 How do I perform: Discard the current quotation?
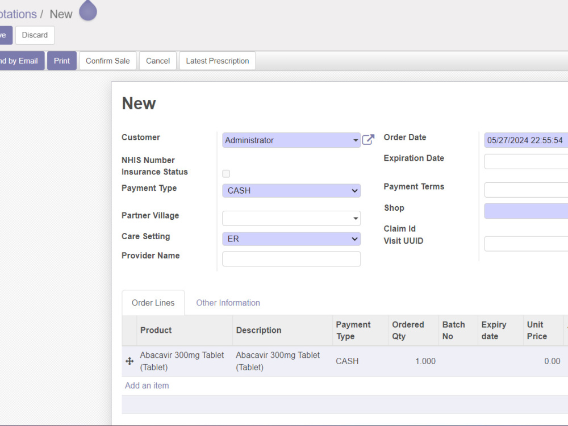pos(35,35)
